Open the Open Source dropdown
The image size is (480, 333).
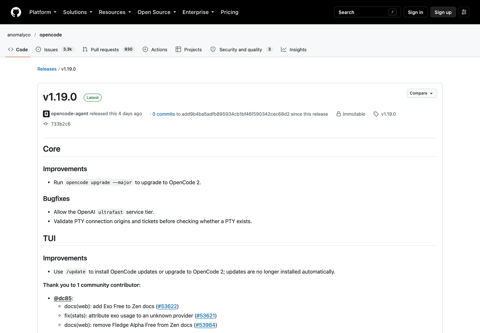click(x=157, y=12)
